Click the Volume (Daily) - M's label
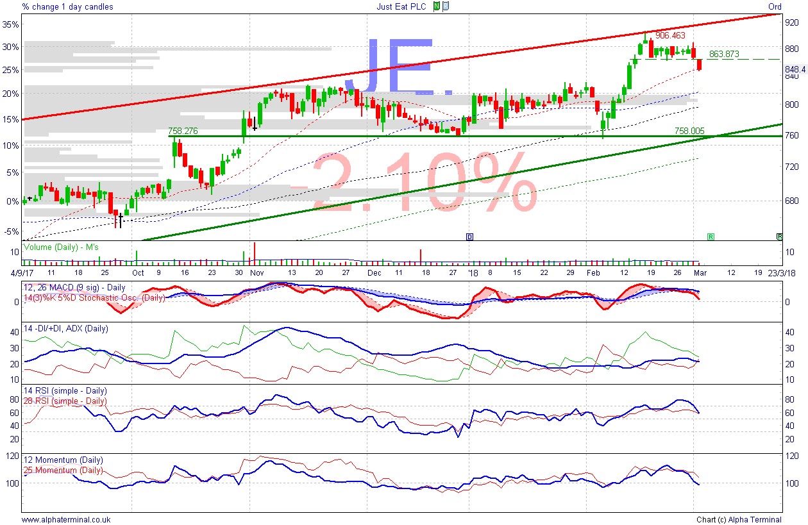The width and height of the screenshot is (808, 525). (61, 247)
